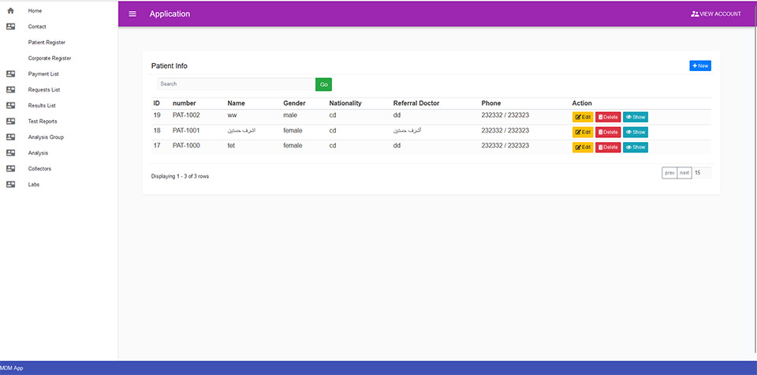Open the Contact menu item
The image size is (757, 375).
tap(37, 27)
